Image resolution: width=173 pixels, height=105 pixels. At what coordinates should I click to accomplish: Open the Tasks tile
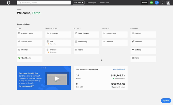click(86, 51)
